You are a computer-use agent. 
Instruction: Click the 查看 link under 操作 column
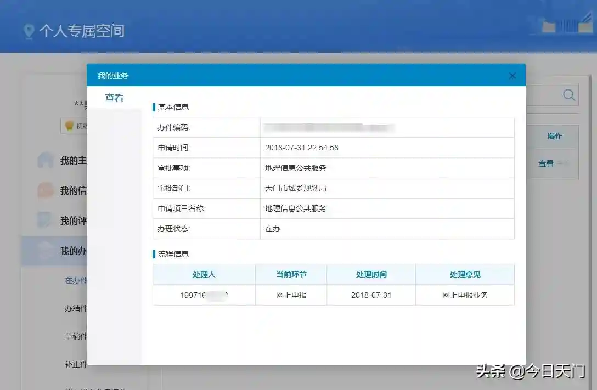click(x=545, y=163)
